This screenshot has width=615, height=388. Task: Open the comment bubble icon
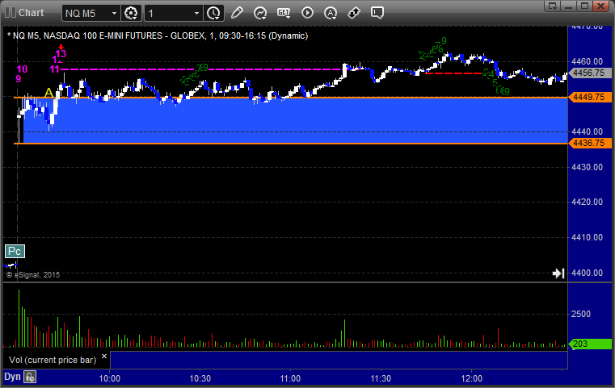[377, 13]
